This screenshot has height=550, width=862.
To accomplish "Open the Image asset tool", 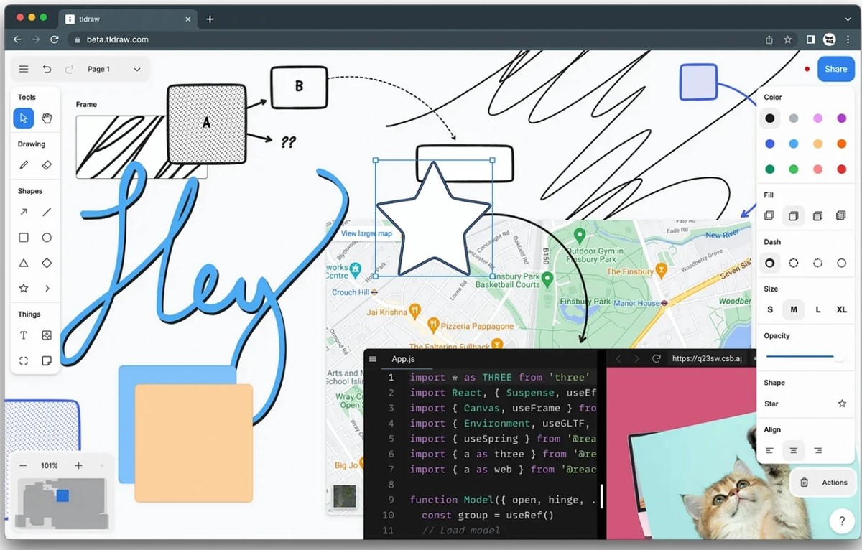I will 47,335.
